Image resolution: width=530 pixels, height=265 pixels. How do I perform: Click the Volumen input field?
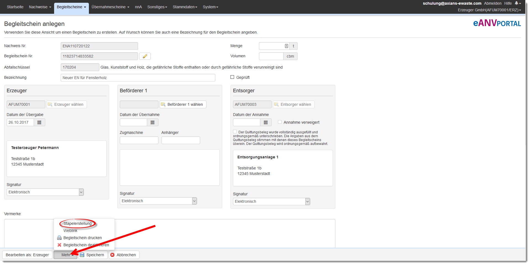tap(271, 56)
